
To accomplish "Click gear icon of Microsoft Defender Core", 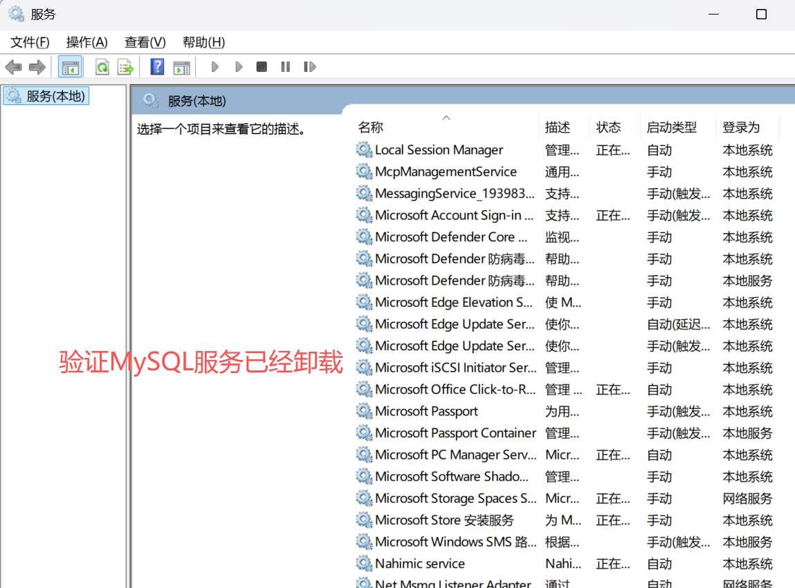I will (364, 237).
